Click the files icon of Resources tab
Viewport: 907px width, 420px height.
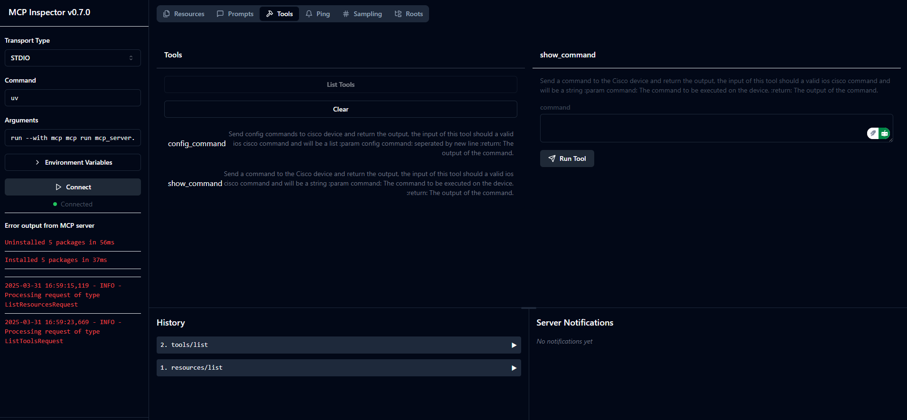pos(167,14)
